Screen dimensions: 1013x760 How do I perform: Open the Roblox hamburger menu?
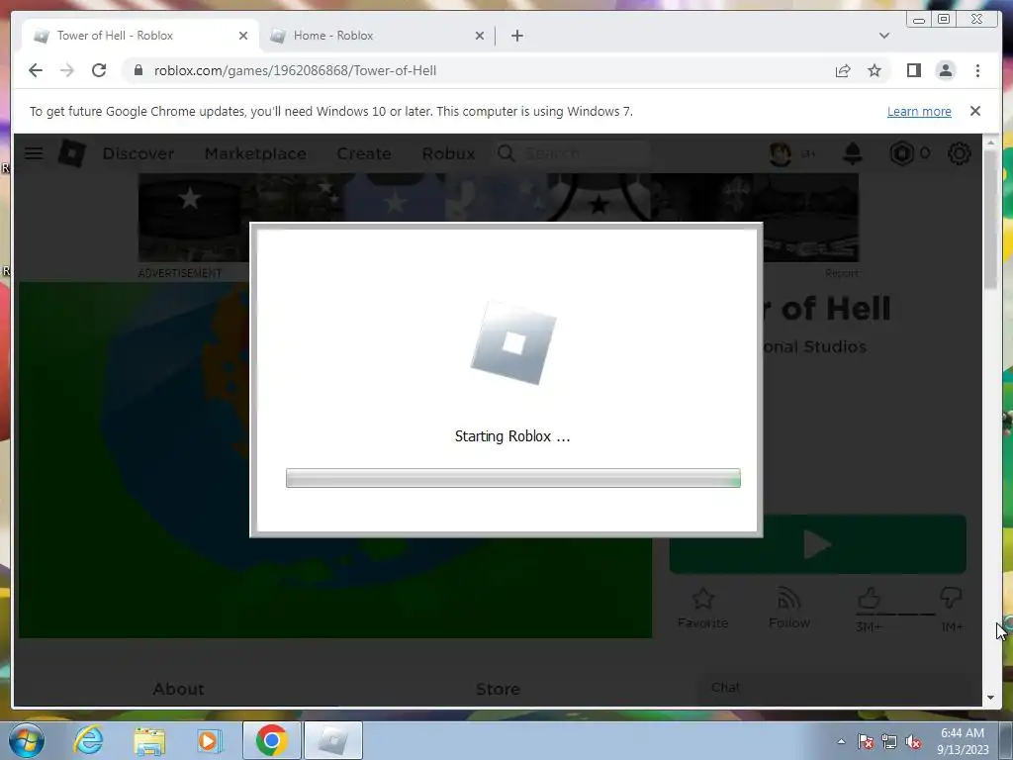34,153
